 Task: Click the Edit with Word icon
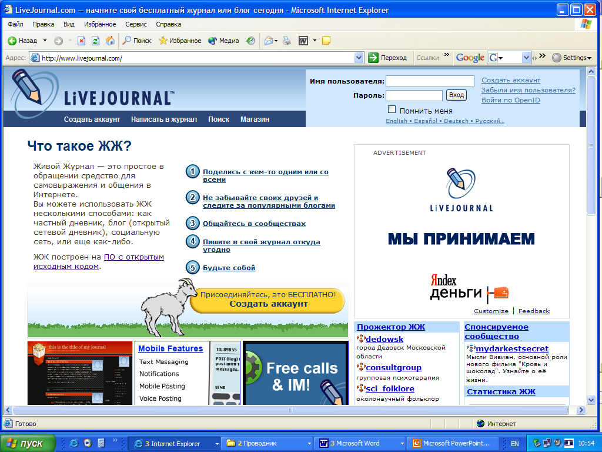303,41
